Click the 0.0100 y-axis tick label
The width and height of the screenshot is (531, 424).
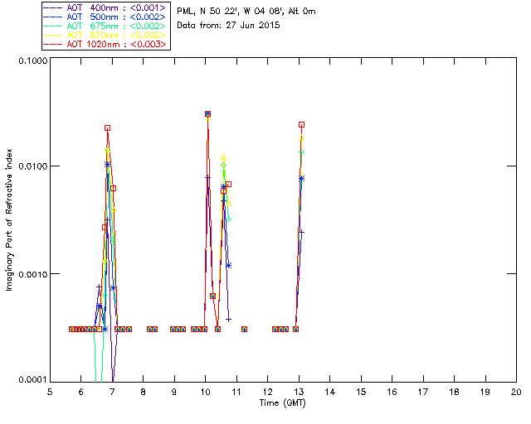coord(32,166)
